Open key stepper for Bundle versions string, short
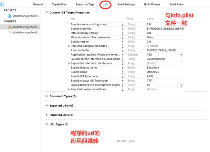The height and width of the screenshot is (152, 210). [x=123, y=25]
